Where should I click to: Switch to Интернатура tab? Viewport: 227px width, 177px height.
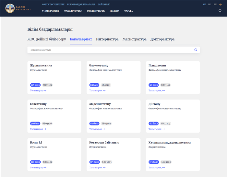coord(107,39)
